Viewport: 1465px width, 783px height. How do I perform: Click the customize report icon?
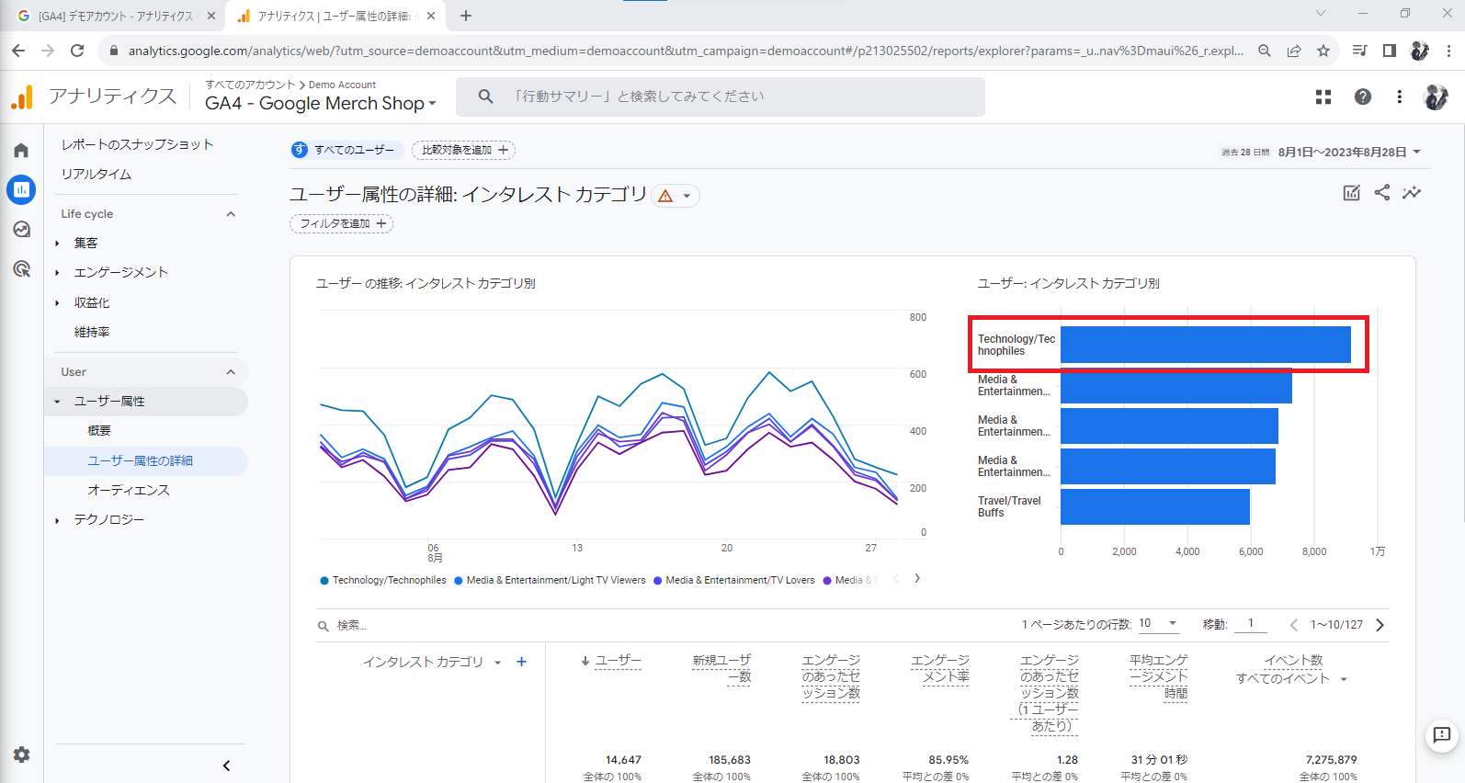point(1351,192)
